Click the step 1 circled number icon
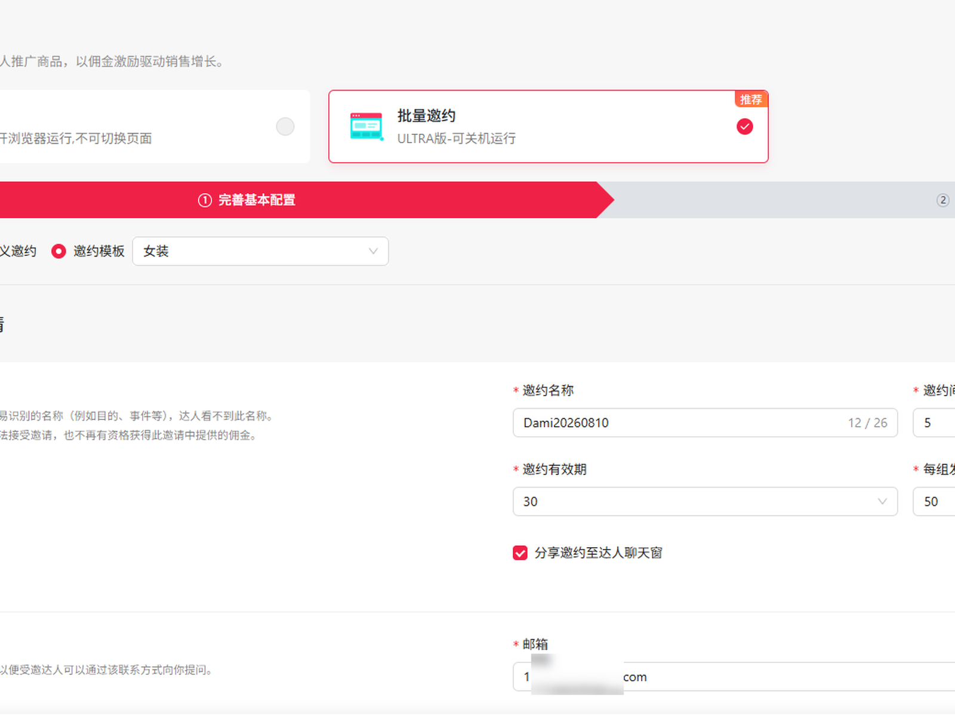955x716 pixels. 205,200
